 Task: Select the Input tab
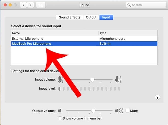[106, 17]
